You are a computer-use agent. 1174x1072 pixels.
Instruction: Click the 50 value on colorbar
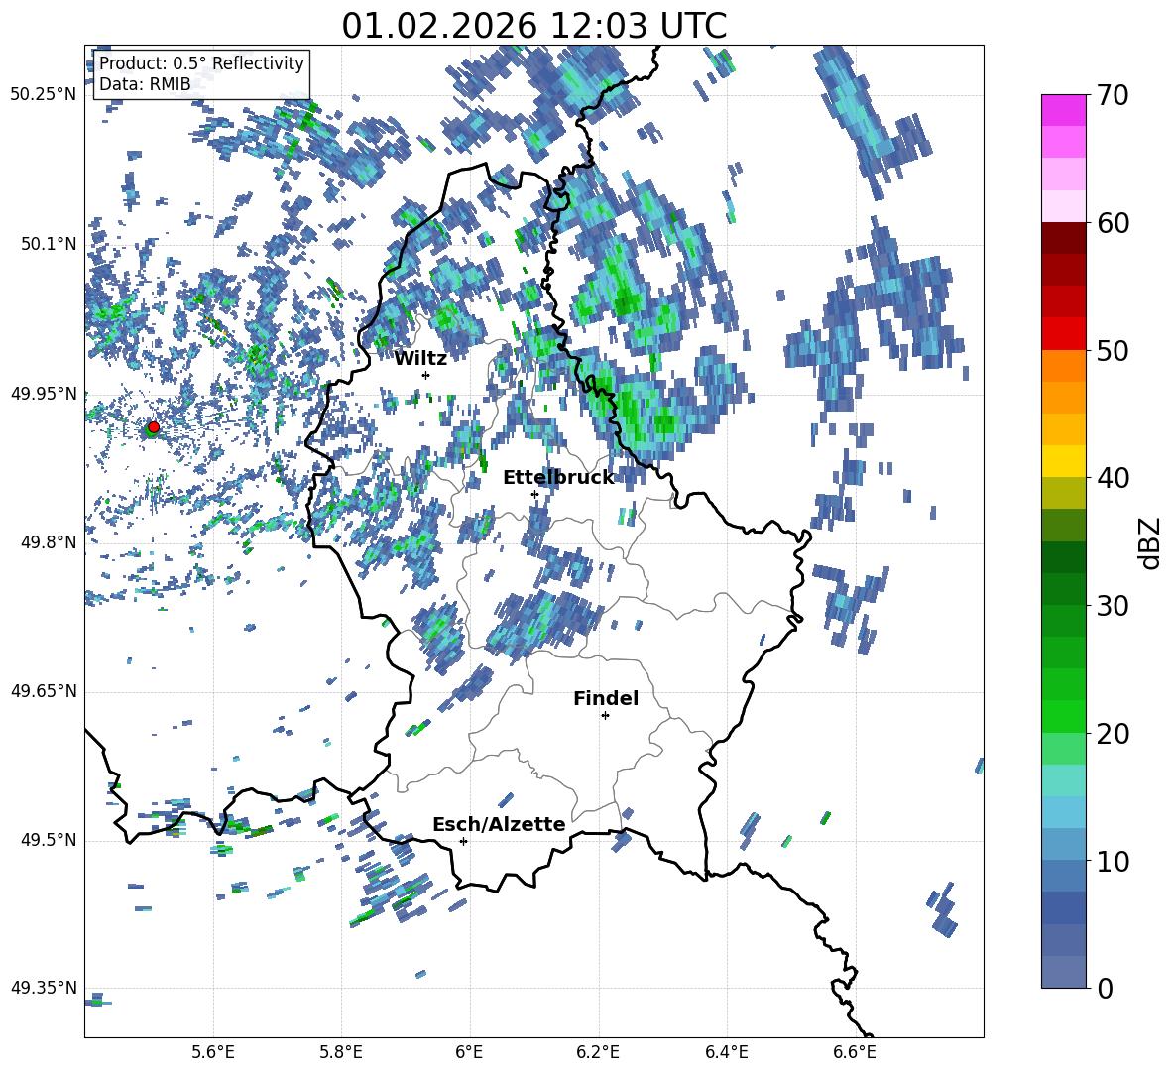pyautogui.click(x=1113, y=350)
